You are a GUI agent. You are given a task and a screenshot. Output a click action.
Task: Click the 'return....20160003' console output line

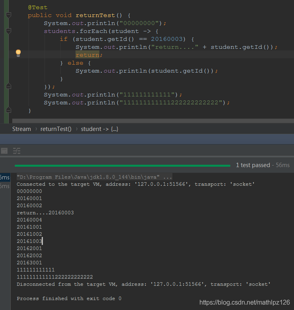click(x=45, y=213)
